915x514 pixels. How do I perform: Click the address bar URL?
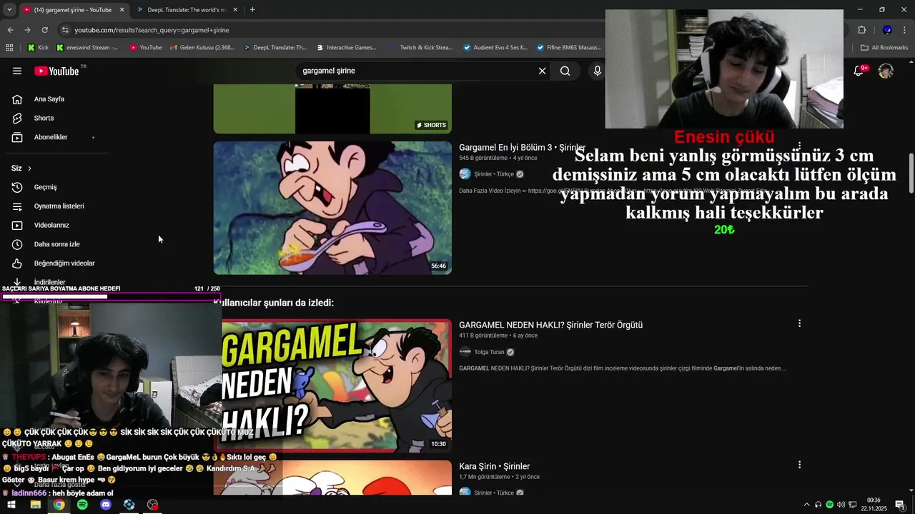point(152,30)
